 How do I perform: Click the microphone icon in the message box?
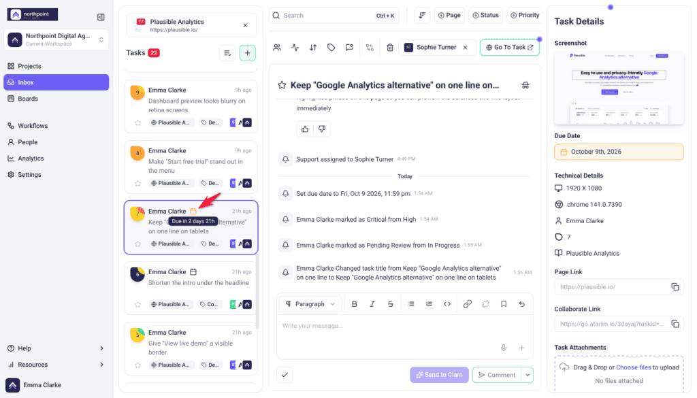click(504, 348)
